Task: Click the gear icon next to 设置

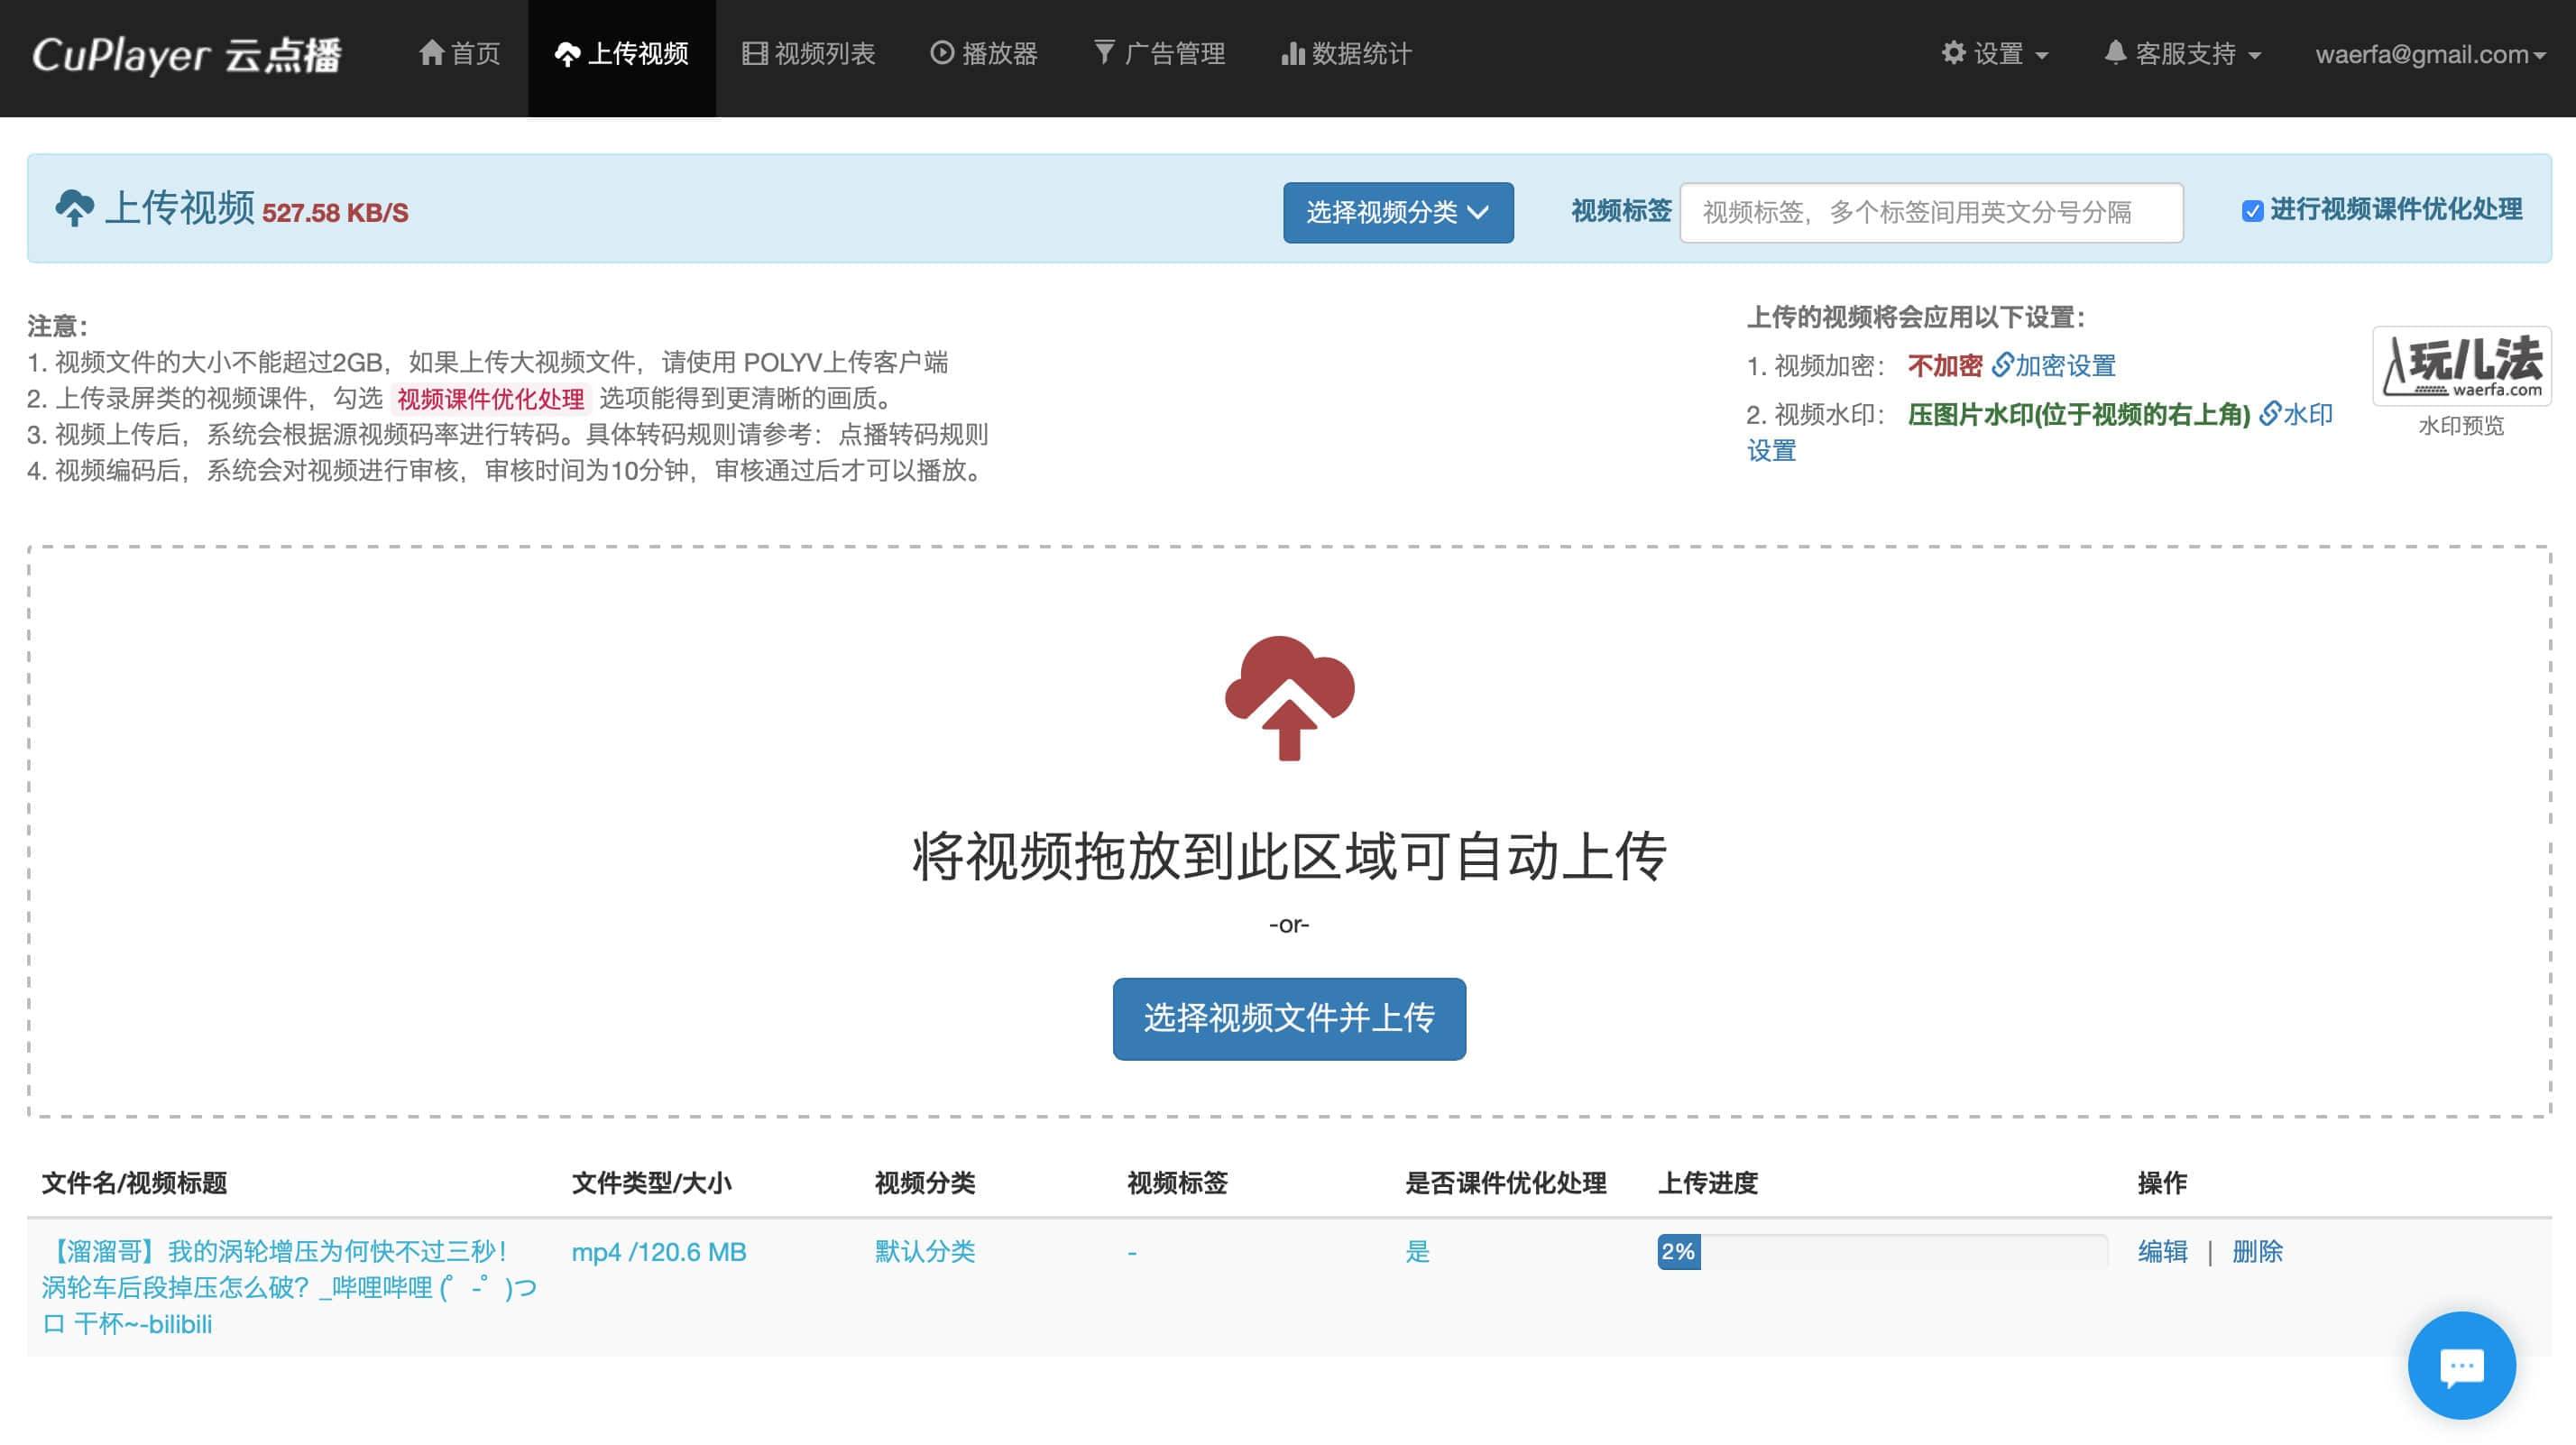Action: [x=1955, y=54]
